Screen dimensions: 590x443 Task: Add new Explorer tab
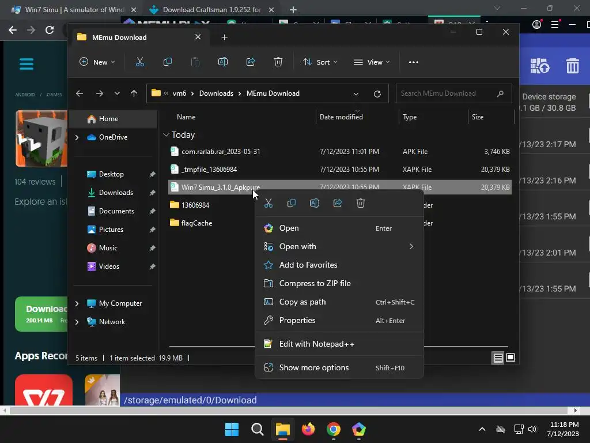(x=224, y=37)
